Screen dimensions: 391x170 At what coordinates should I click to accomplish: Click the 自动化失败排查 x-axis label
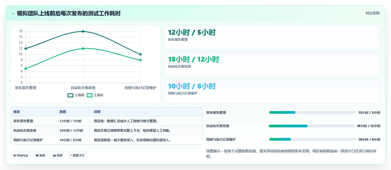pos(83,88)
